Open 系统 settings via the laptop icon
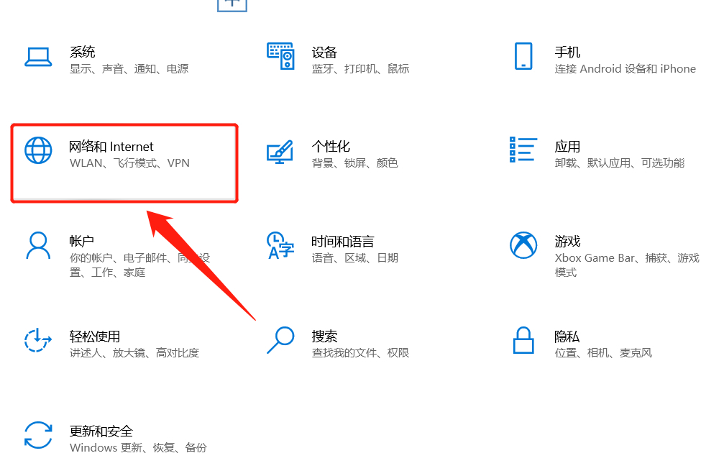The width and height of the screenshot is (706, 471). tap(38, 58)
